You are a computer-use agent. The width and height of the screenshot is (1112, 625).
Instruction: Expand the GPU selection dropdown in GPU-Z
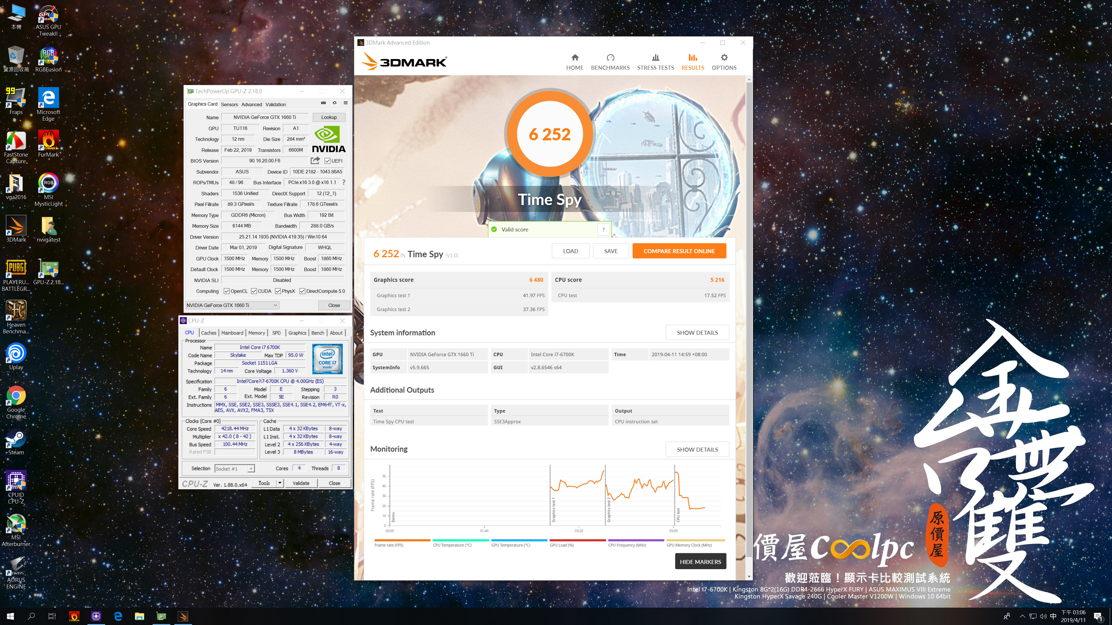[232, 305]
